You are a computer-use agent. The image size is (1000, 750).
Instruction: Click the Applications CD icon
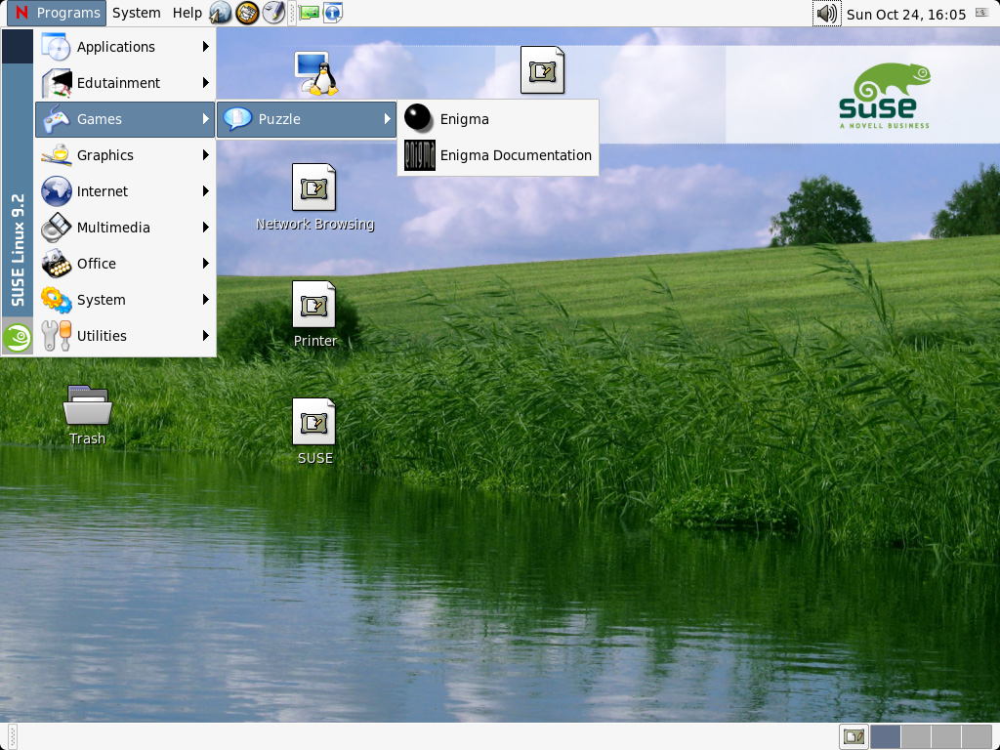[56, 47]
